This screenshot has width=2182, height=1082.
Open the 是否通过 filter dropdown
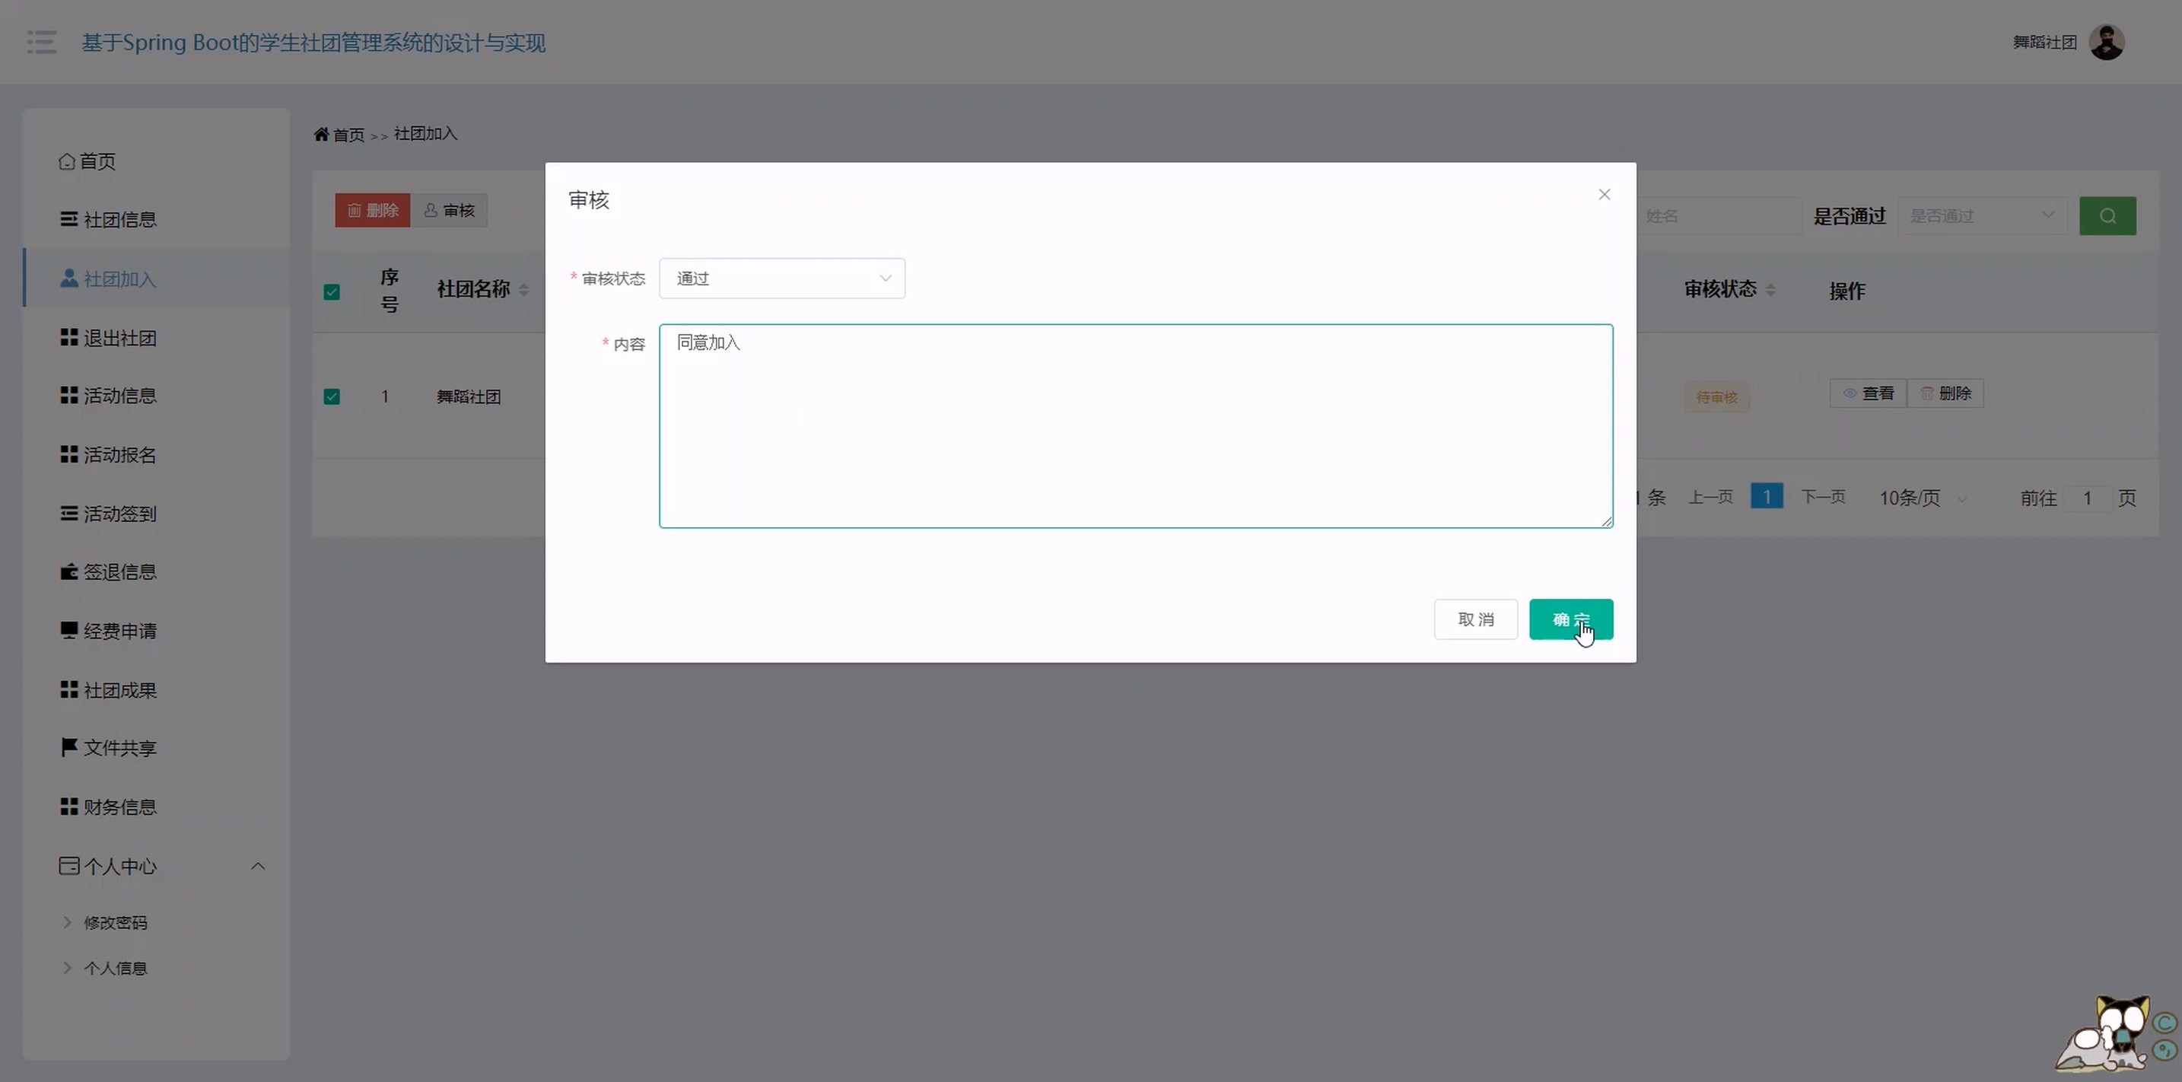pos(1981,216)
